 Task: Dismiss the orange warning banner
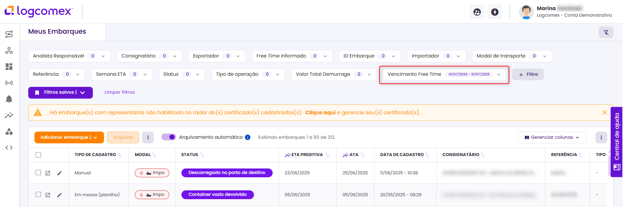coord(605,113)
